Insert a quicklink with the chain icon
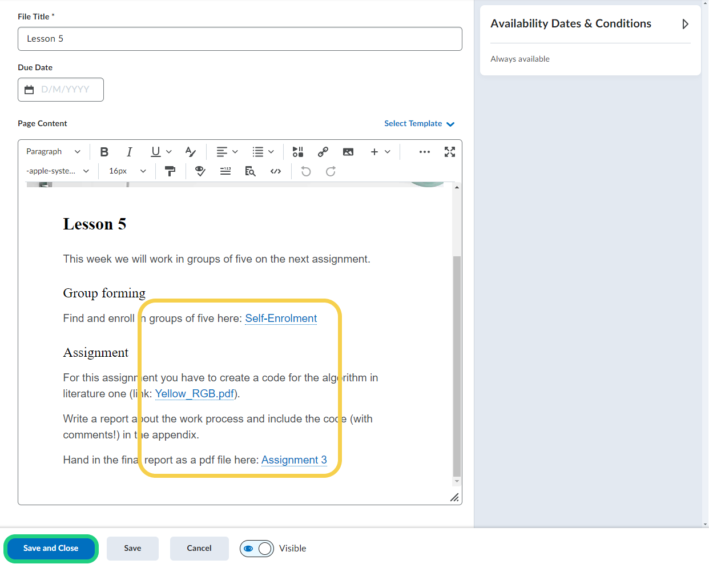The image size is (709, 568). point(323,152)
